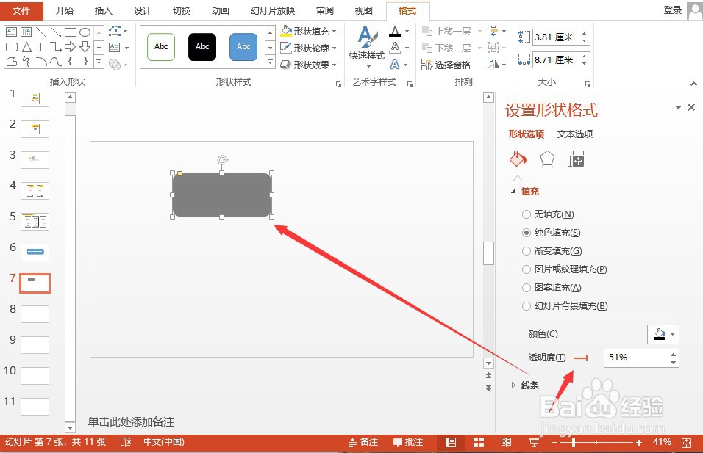Open Text Options (文本选项) in format pane
703x453 pixels.
pos(575,134)
